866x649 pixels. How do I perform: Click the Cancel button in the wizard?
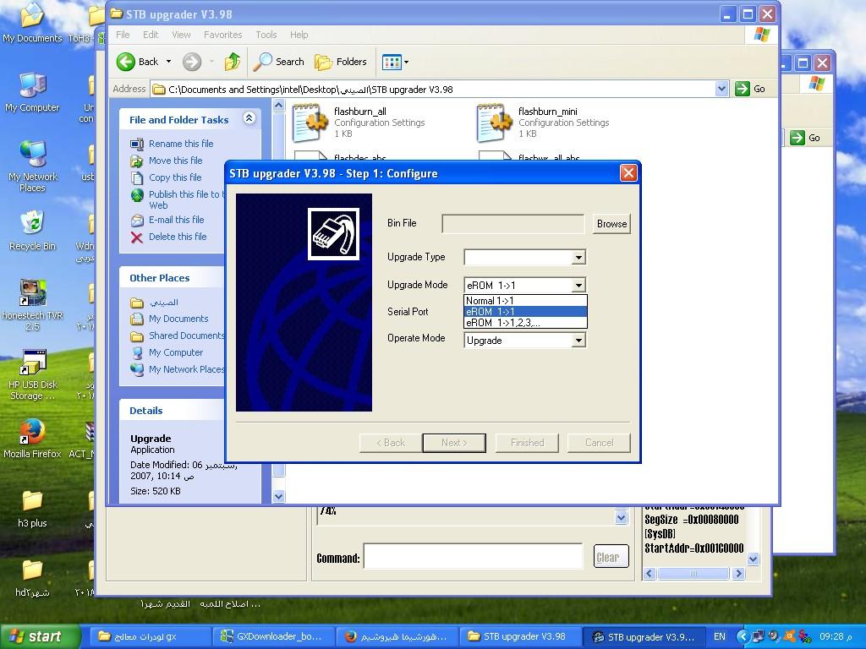pos(599,443)
